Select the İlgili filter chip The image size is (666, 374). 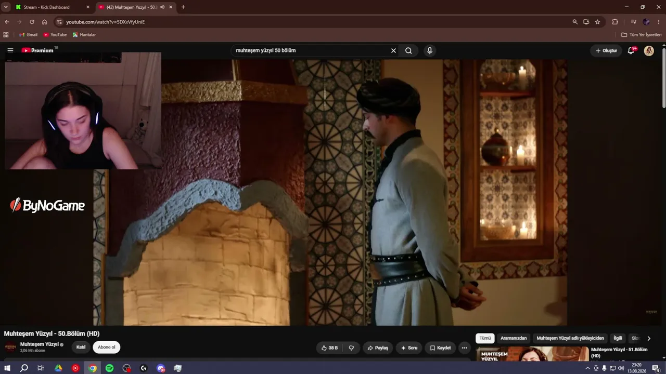pos(618,338)
